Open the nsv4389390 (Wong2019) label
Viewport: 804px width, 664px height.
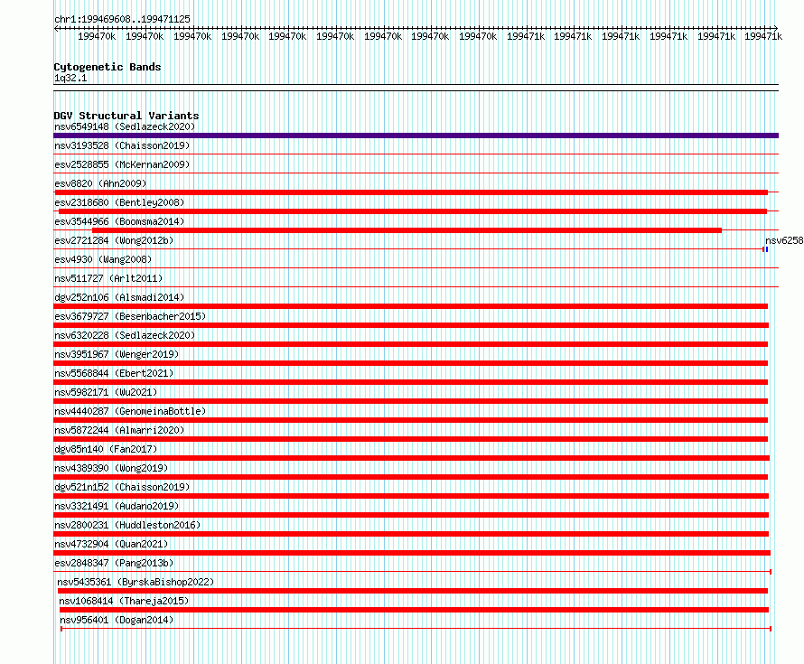point(111,468)
